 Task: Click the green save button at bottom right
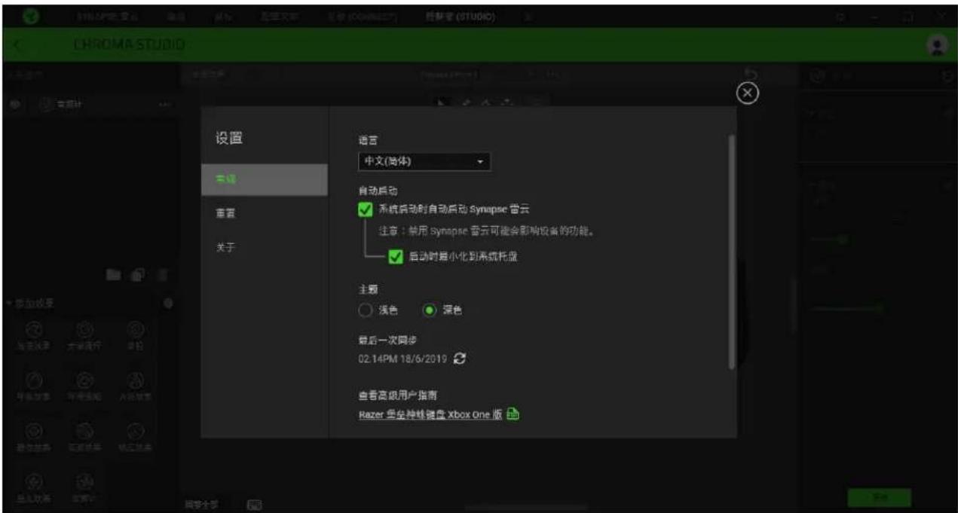879,498
